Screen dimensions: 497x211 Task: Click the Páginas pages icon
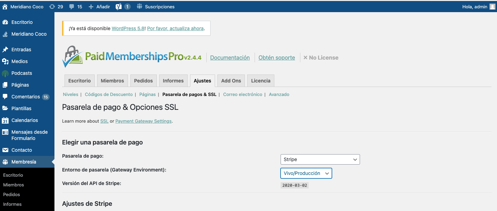click(x=5, y=85)
